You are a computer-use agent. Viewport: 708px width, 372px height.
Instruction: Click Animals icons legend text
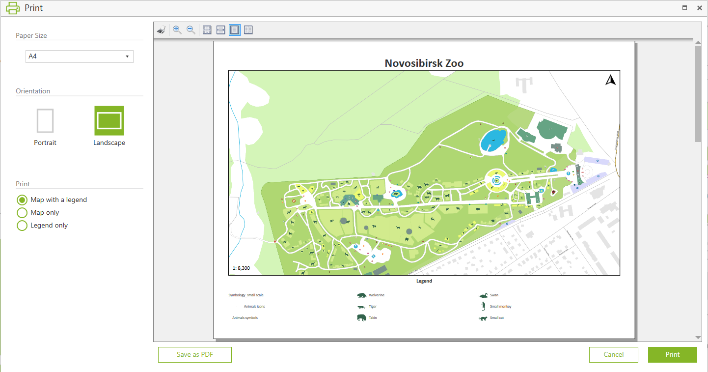click(x=254, y=307)
